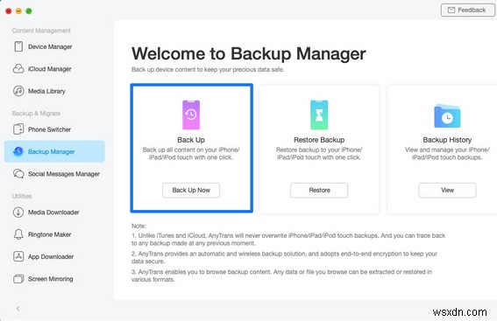
Task: Click the Social Messages Manager chat icon
Action: 18,174
